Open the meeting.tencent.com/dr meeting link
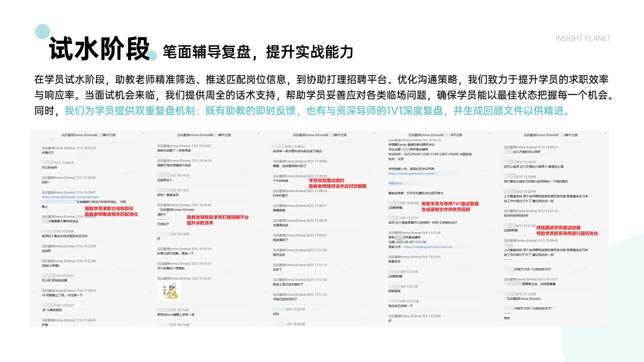This screenshot has height=362, width=644. 411,173
